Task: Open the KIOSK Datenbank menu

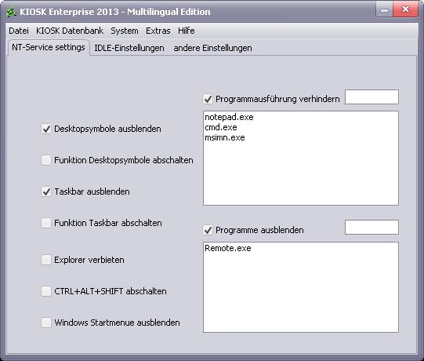Action: (70, 31)
